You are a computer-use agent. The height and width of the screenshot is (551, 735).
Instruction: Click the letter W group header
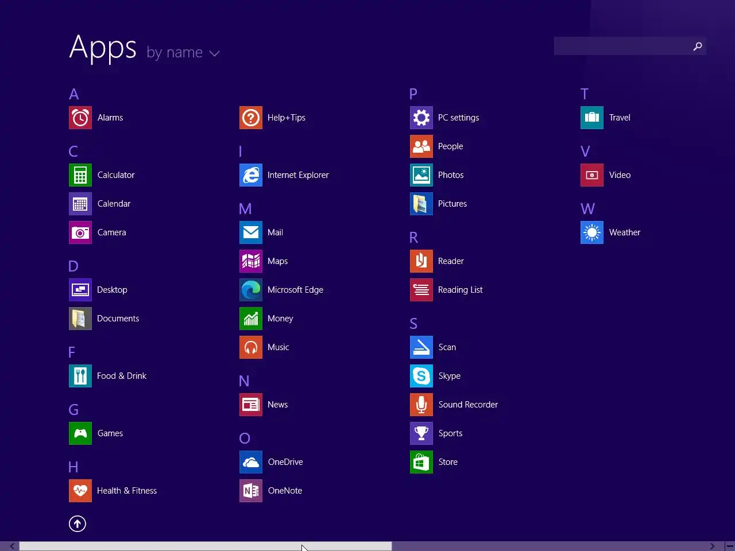pos(587,209)
